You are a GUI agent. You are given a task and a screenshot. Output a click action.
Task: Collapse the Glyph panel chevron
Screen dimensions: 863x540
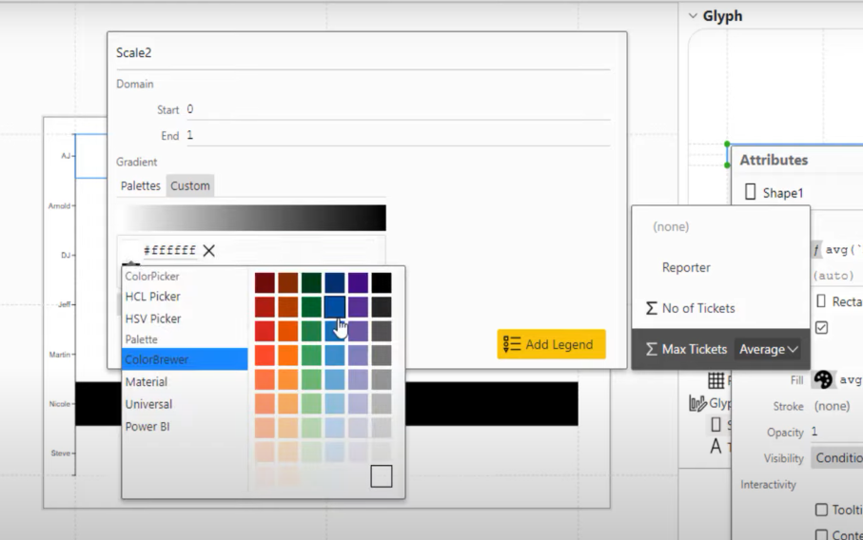point(693,16)
